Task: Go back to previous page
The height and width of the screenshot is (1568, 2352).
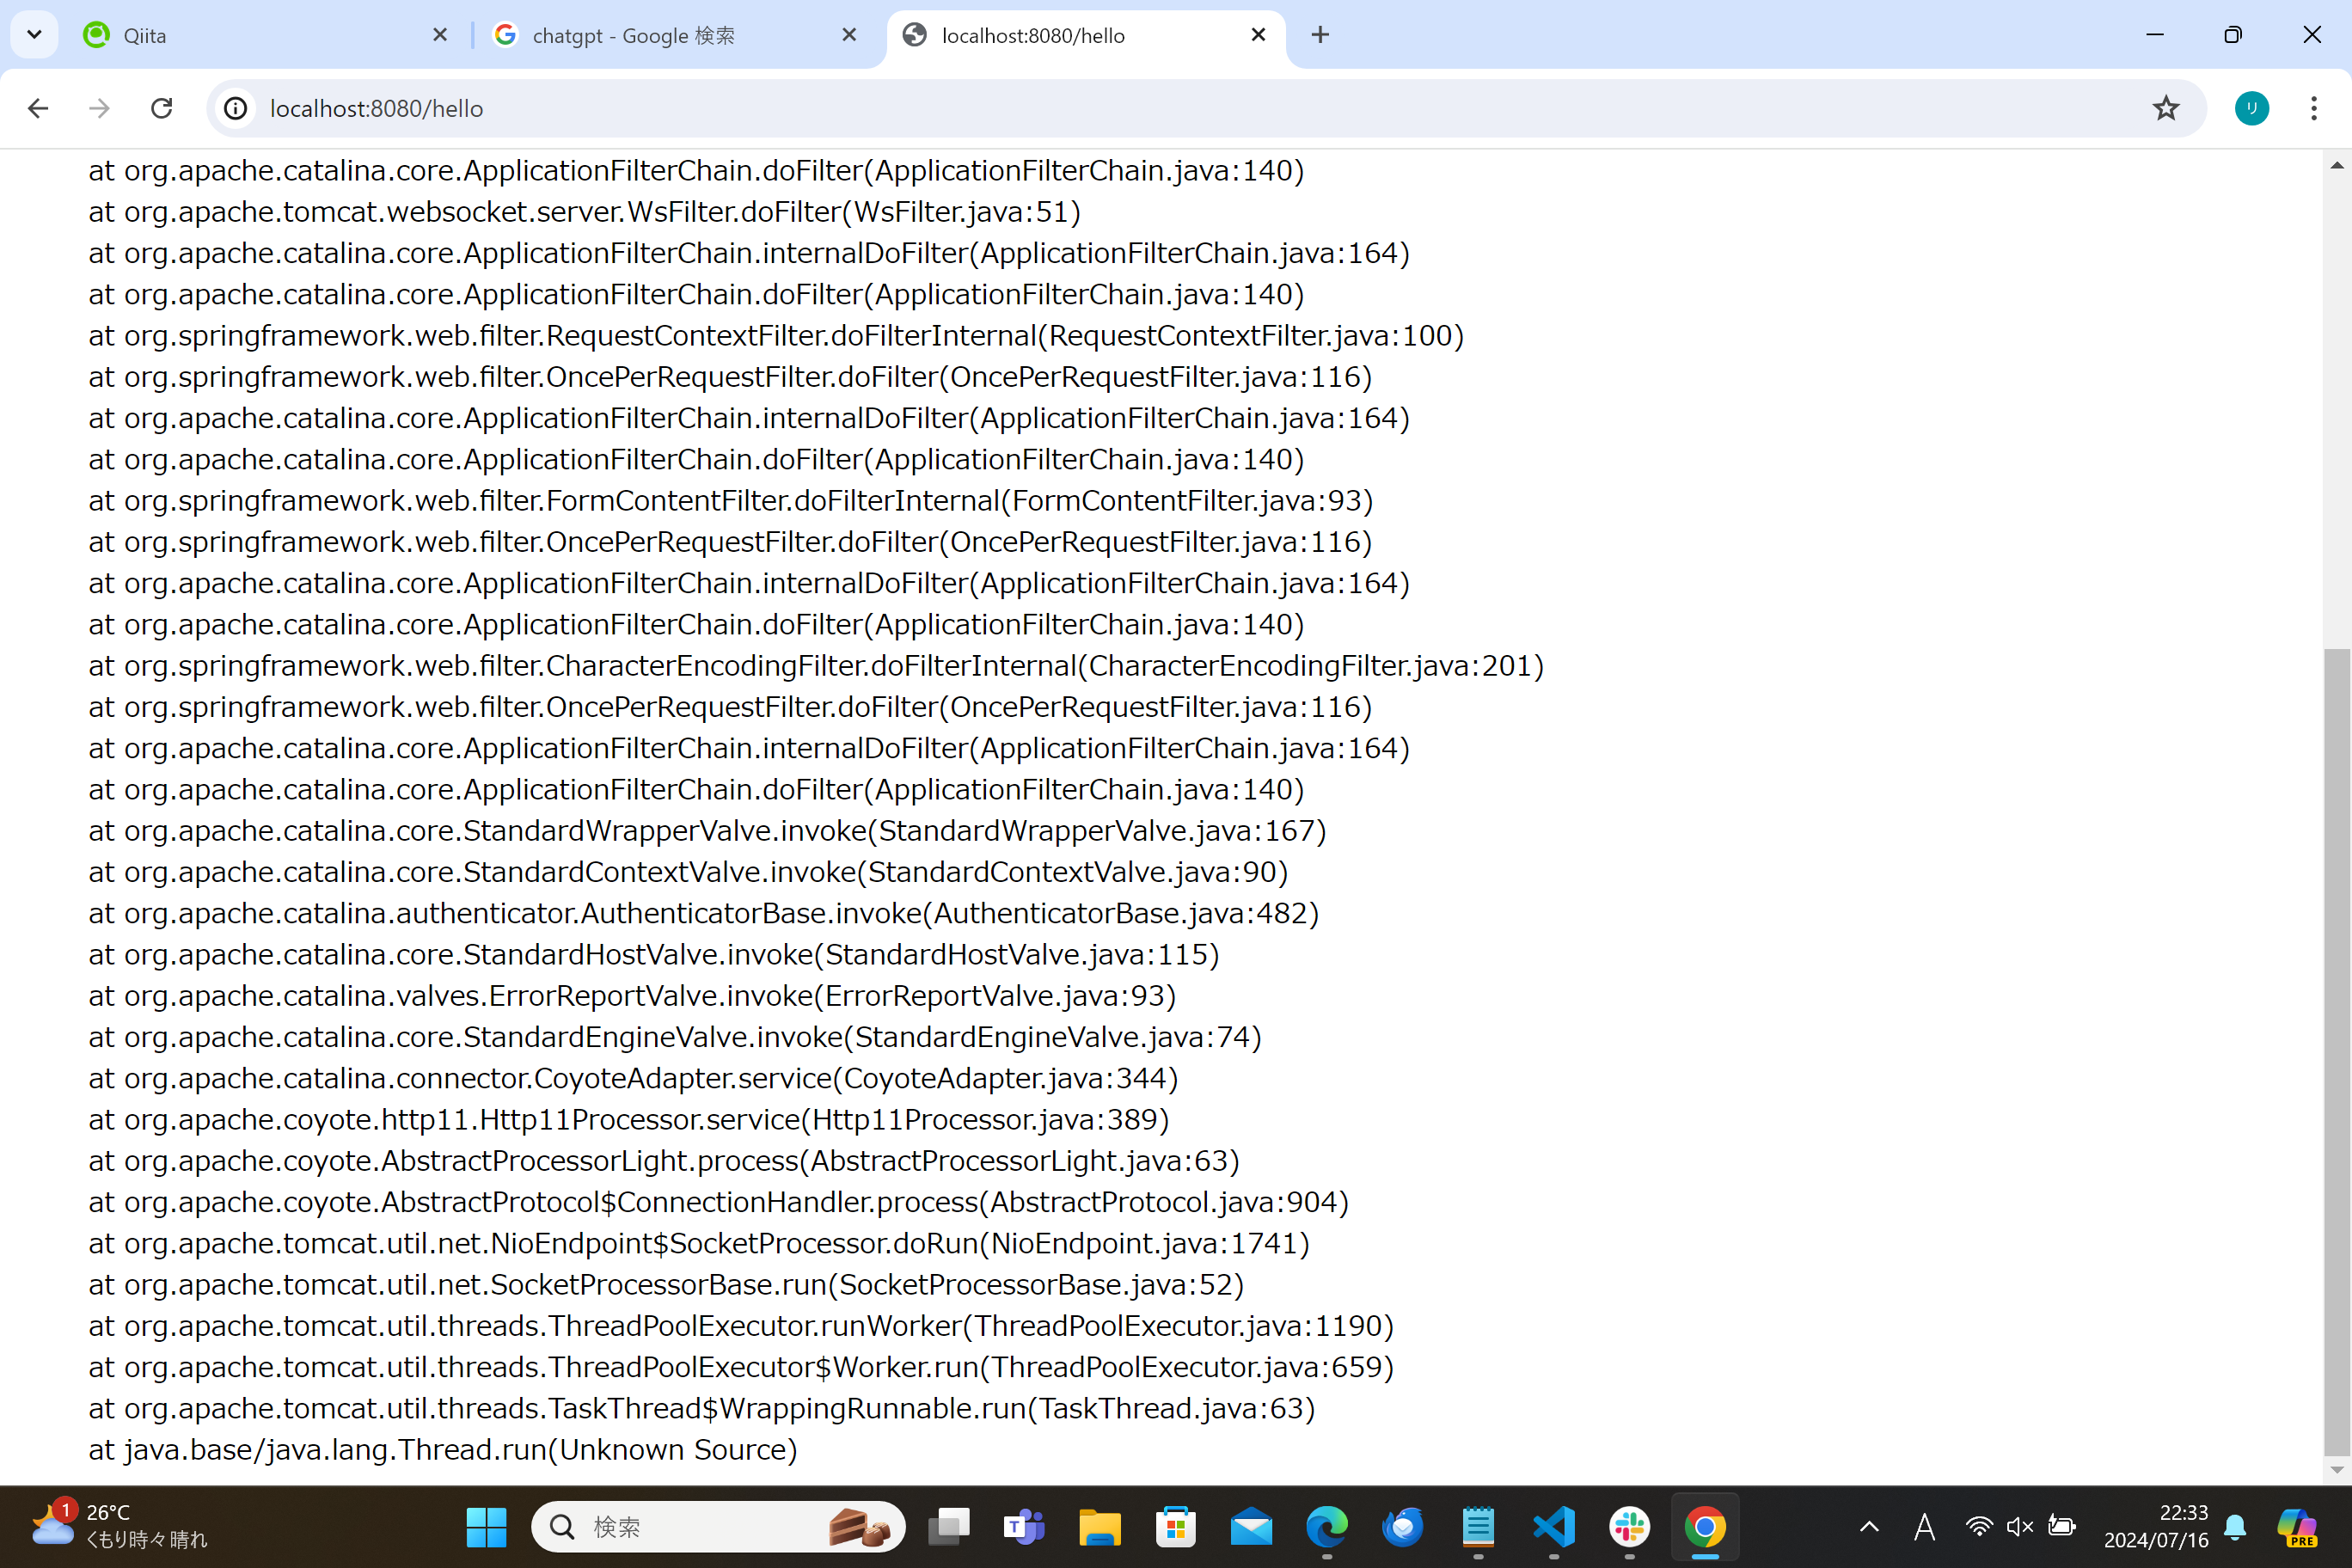Action: [x=38, y=108]
